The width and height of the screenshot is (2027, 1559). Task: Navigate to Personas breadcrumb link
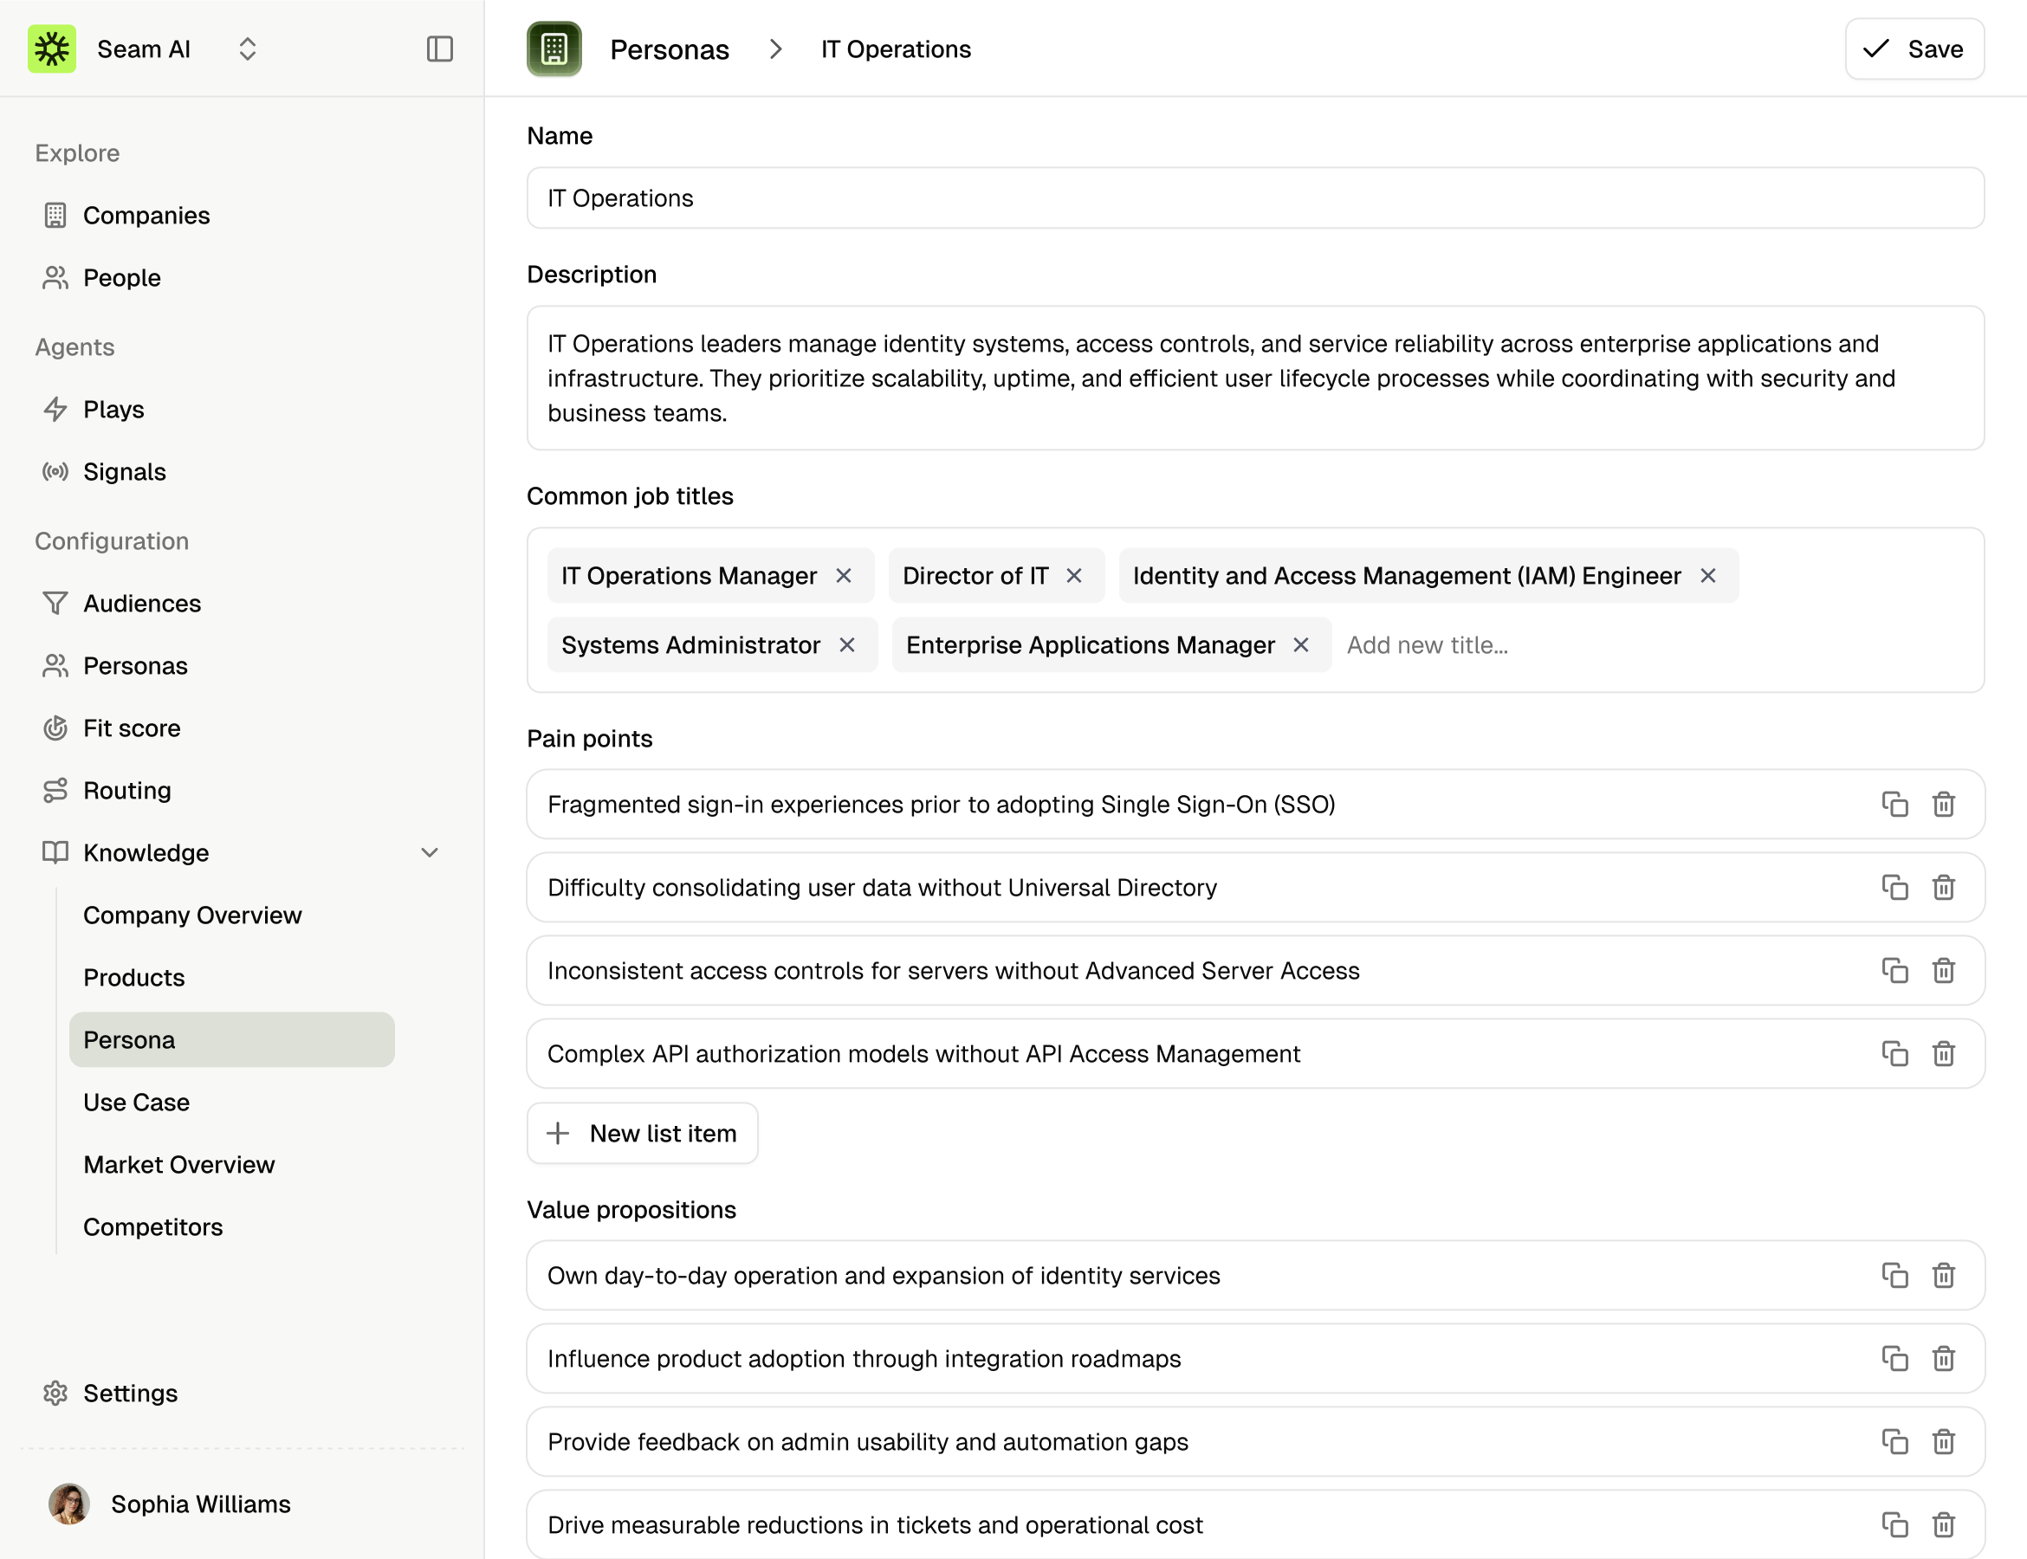(x=669, y=49)
